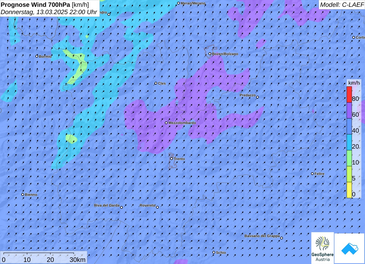Click the GeoSphere Austria logo
Screen dimensions: 365x264
tap(323, 248)
